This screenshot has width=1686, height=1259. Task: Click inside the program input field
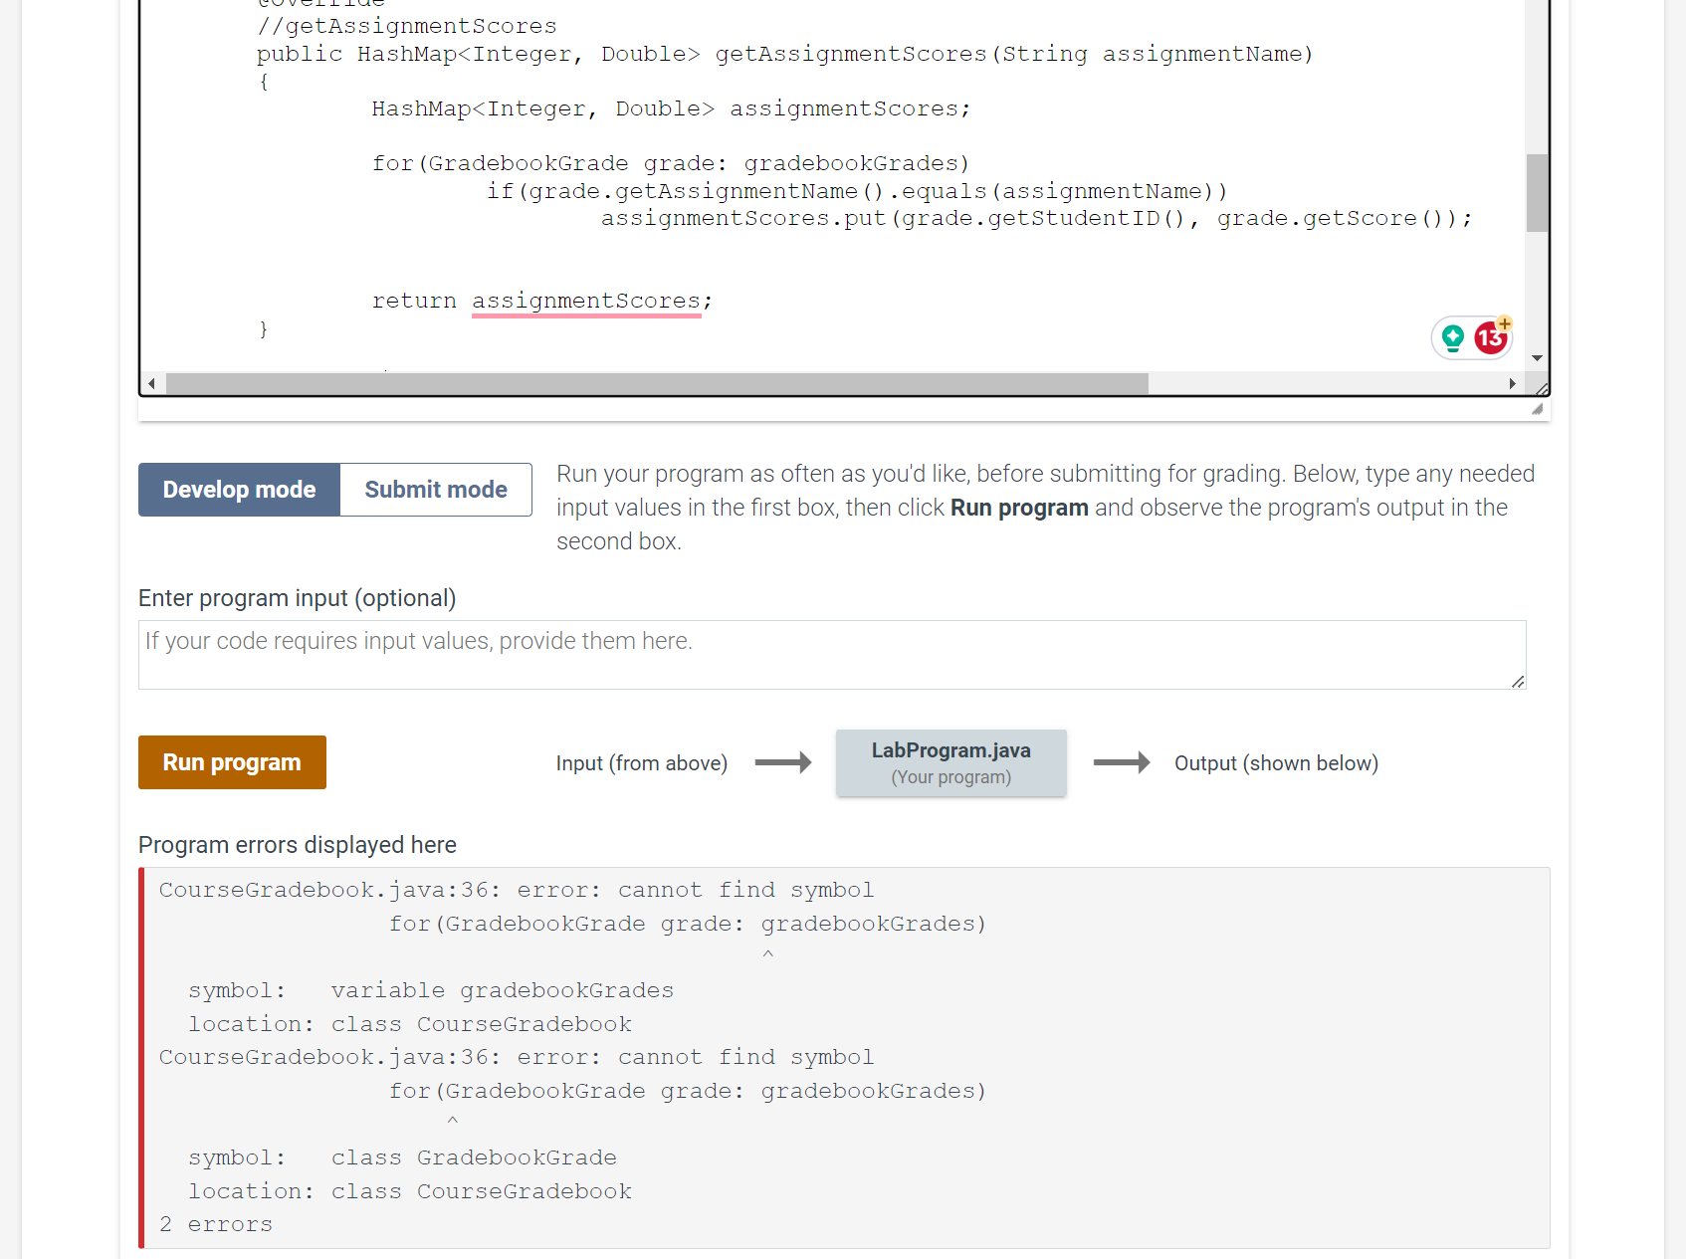tap(831, 654)
